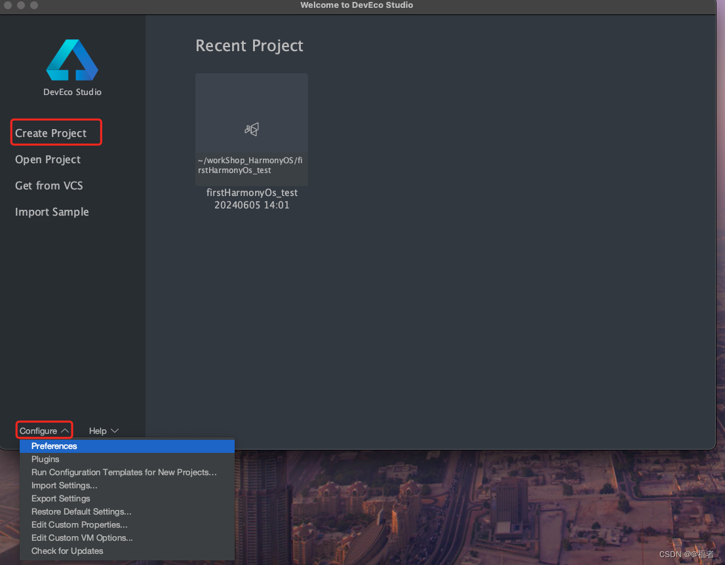Image resolution: width=725 pixels, height=565 pixels.
Task: Click the DevEco Studio label under logo
Action: pyautogui.click(x=72, y=92)
